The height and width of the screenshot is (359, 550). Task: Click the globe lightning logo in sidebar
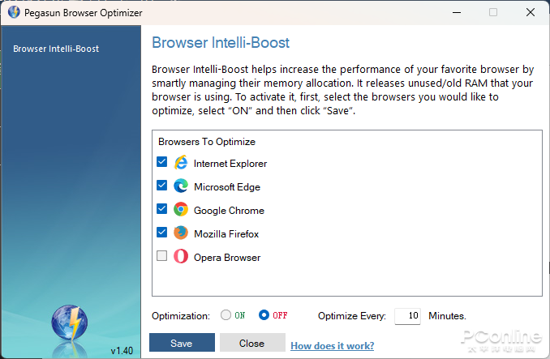click(x=70, y=323)
